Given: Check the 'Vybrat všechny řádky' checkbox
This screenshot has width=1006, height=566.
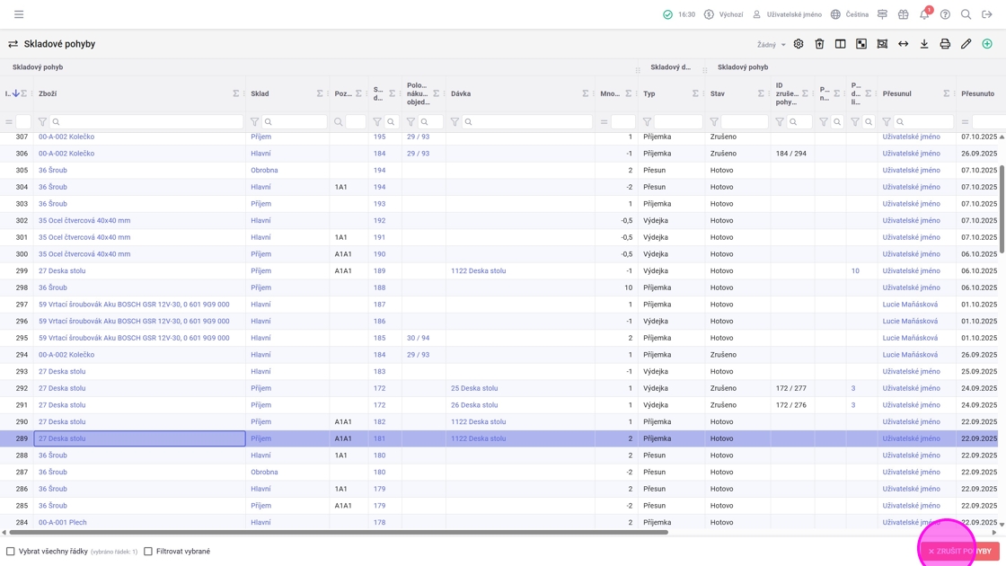Looking at the screenshot, I should (11, 552).
